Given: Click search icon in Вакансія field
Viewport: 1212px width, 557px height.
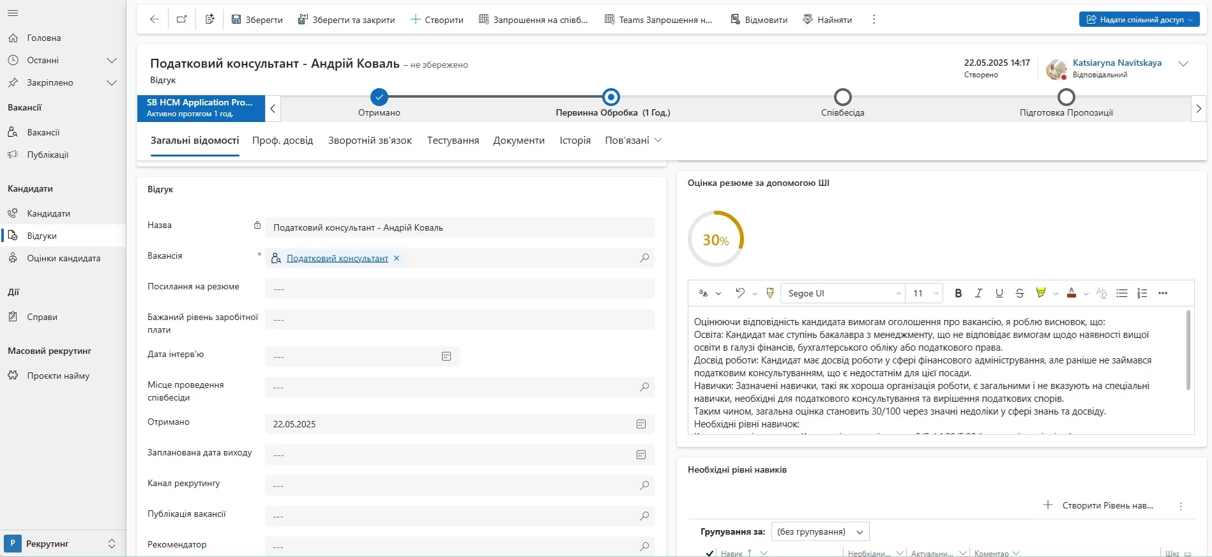Looking at the screenshot, I should (644, 258).
